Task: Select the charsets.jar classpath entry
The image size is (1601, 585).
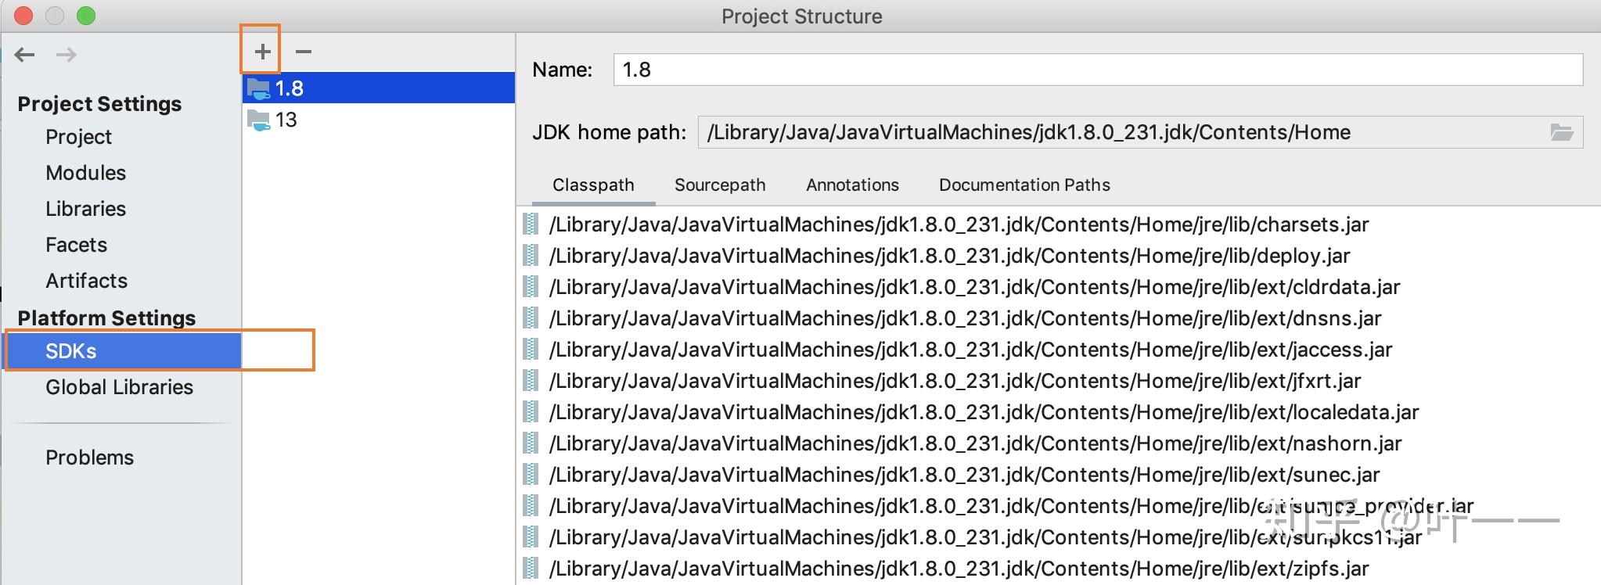Action: (x=959, y=224)
